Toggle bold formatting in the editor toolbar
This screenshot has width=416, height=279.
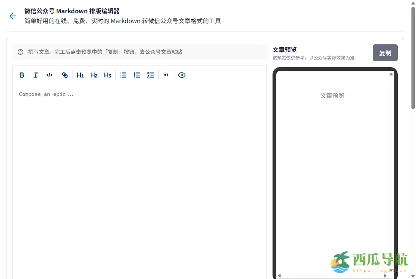click(x=22, y=75)
